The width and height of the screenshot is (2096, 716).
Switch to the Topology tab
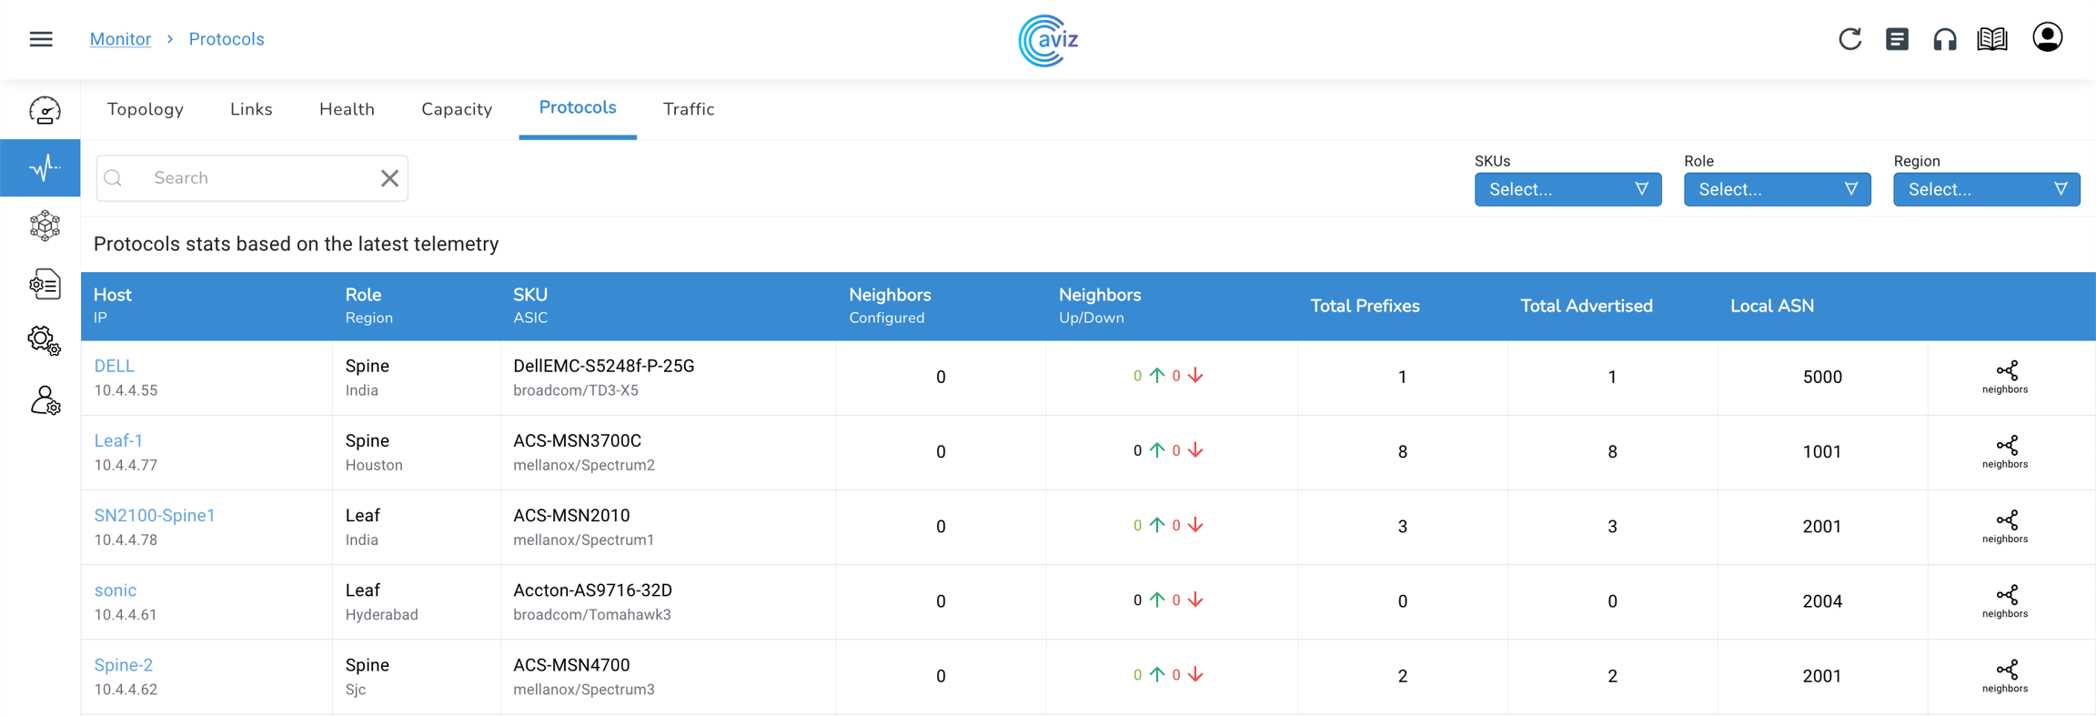[146, 109]
